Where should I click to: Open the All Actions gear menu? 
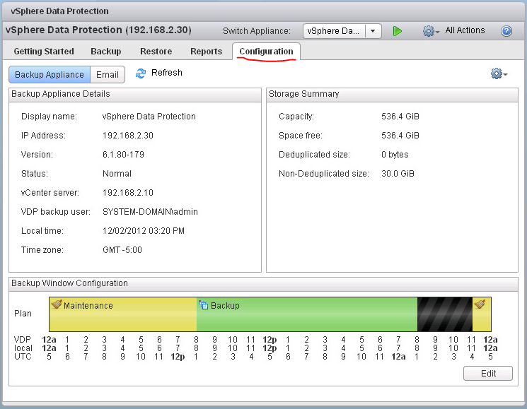(x=431, y=31)
